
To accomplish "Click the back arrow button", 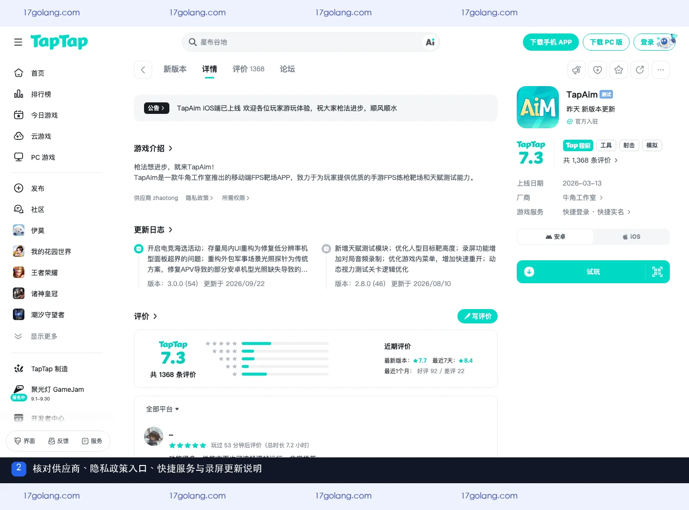I will [x=143, y=70].
